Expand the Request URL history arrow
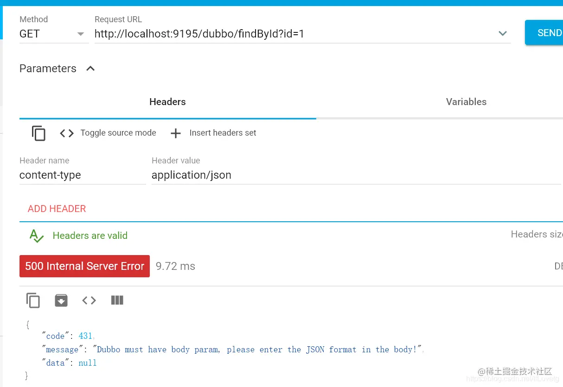The image size is (563, 387). coord(503,33)
